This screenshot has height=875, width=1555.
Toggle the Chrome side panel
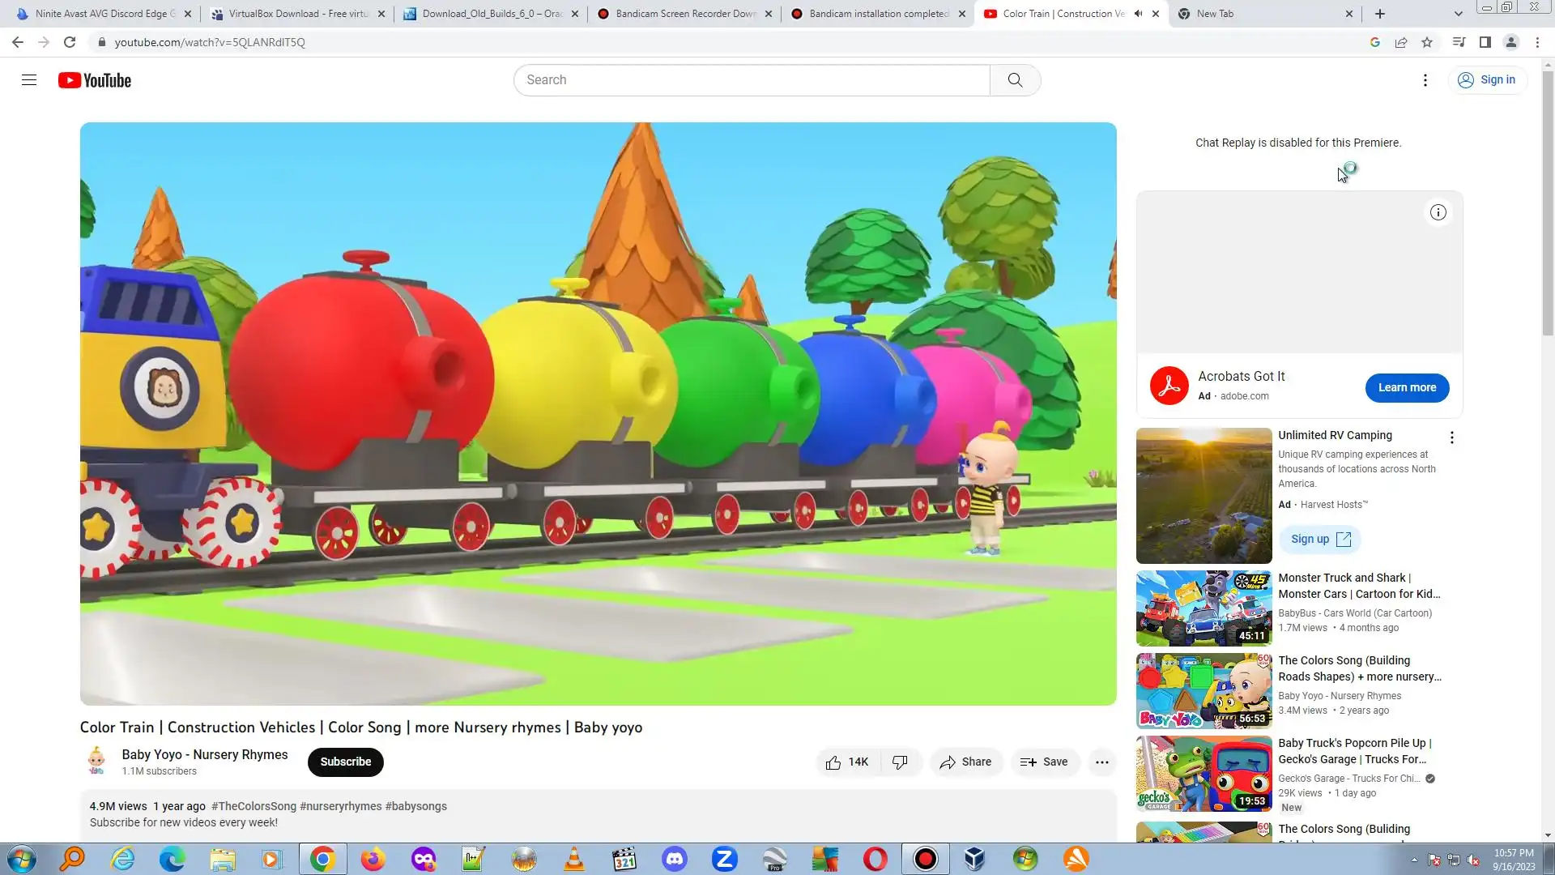[x=1485, y=42]
